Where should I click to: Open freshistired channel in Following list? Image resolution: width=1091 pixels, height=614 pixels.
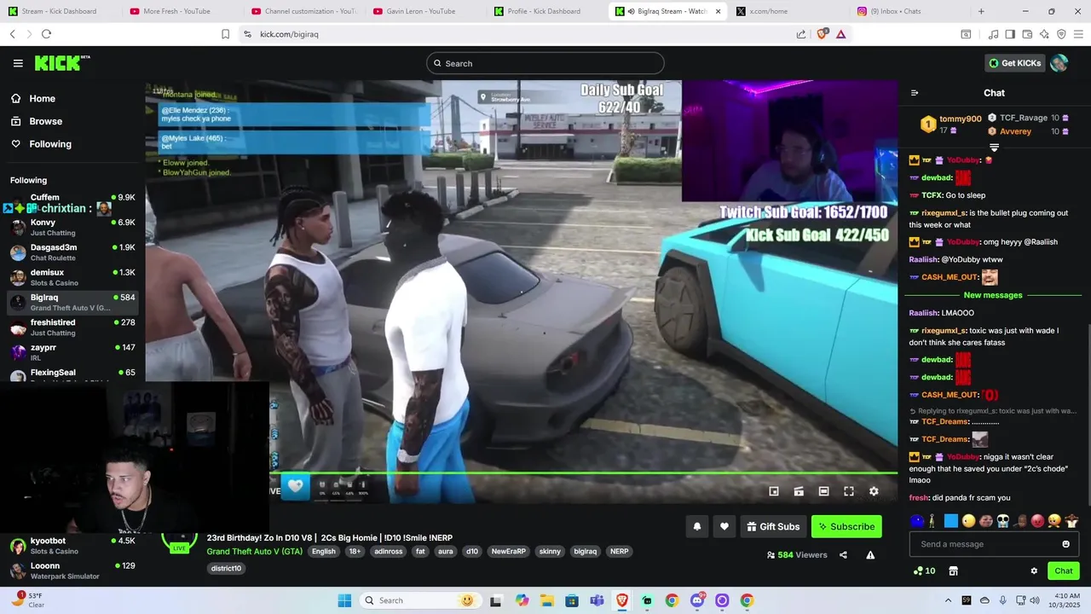[x=72, y=327]
